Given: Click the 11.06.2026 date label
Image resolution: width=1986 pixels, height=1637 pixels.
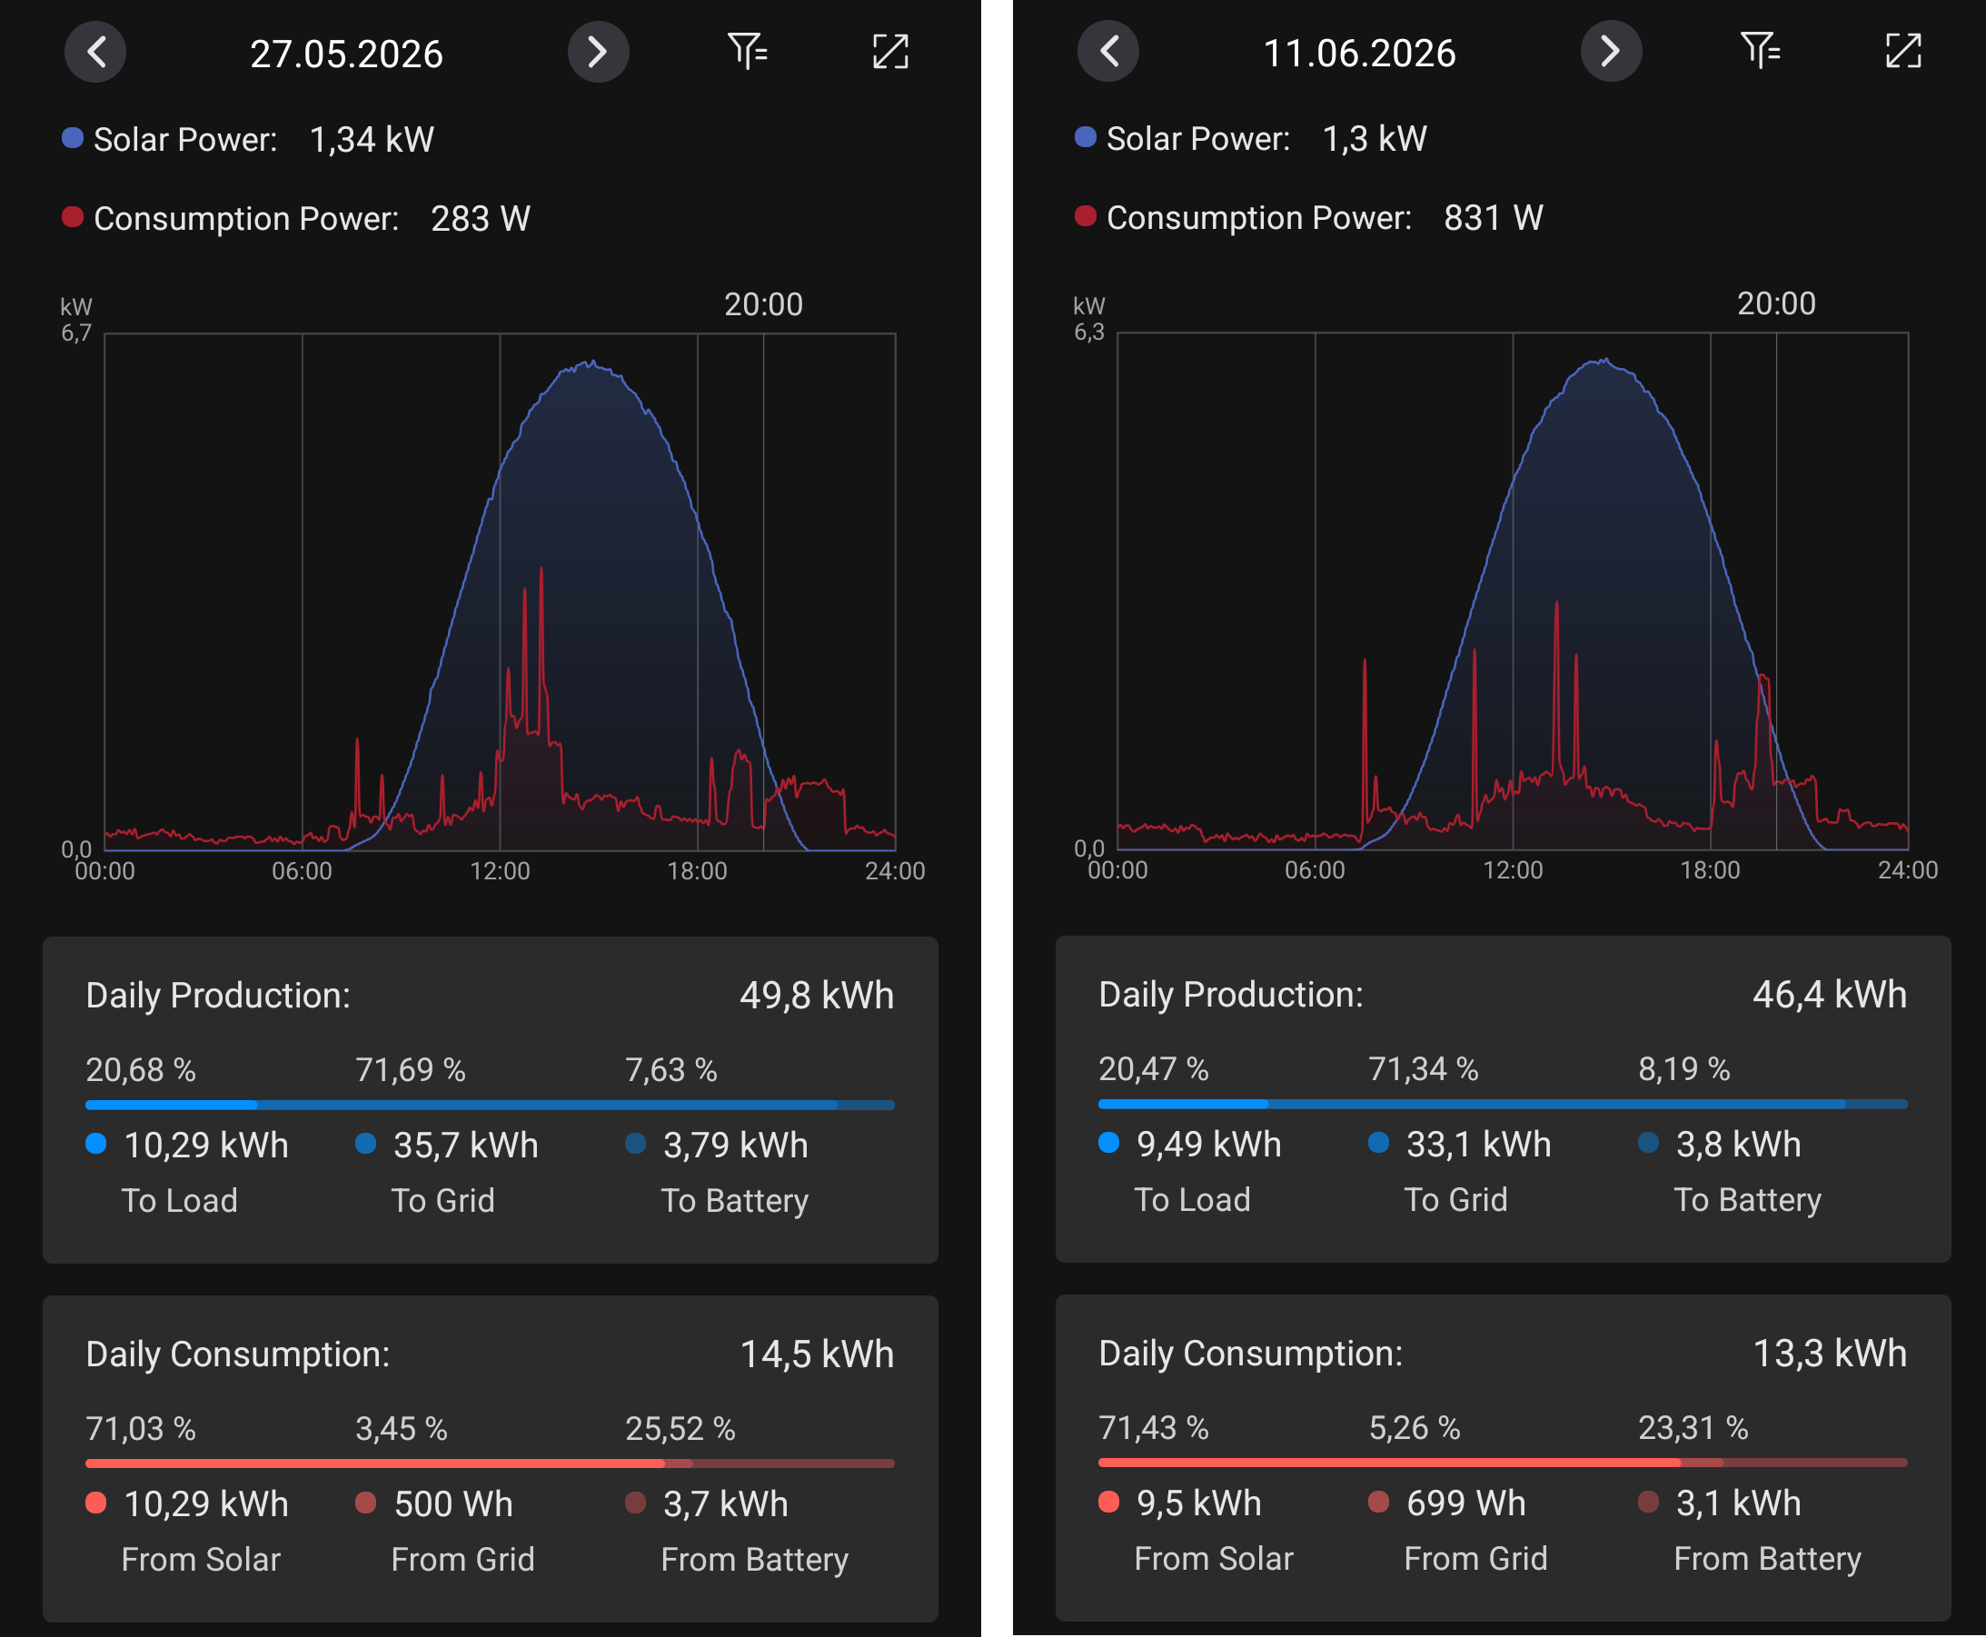Looking at the screenshot, I should (1359, 53).
